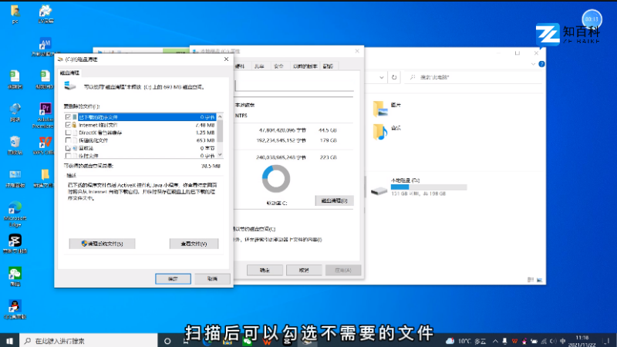Click the View Files button

194,244
